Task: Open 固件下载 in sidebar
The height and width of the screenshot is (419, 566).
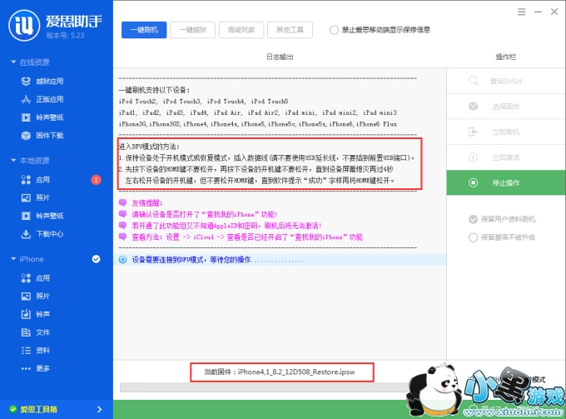Action: pos(42,136)
